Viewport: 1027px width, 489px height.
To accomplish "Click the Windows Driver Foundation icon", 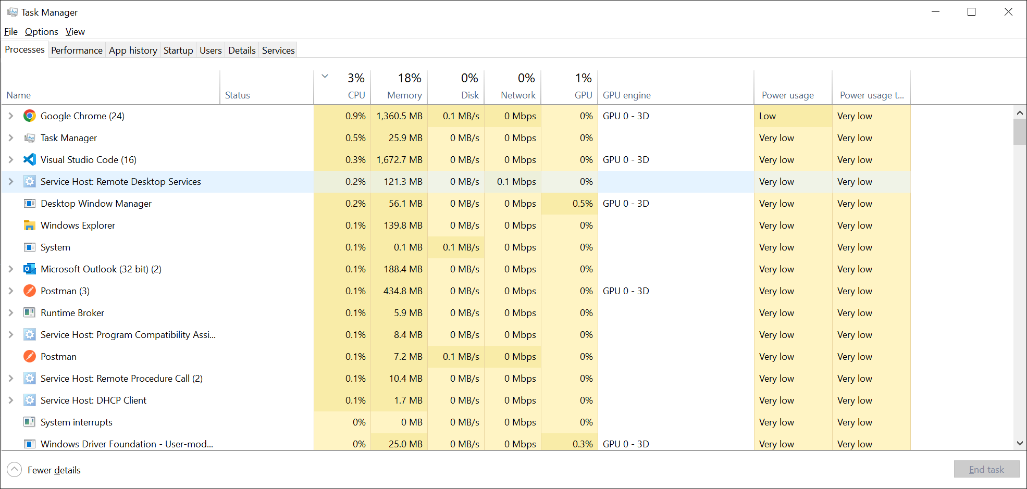I will (x=30, y=444).
